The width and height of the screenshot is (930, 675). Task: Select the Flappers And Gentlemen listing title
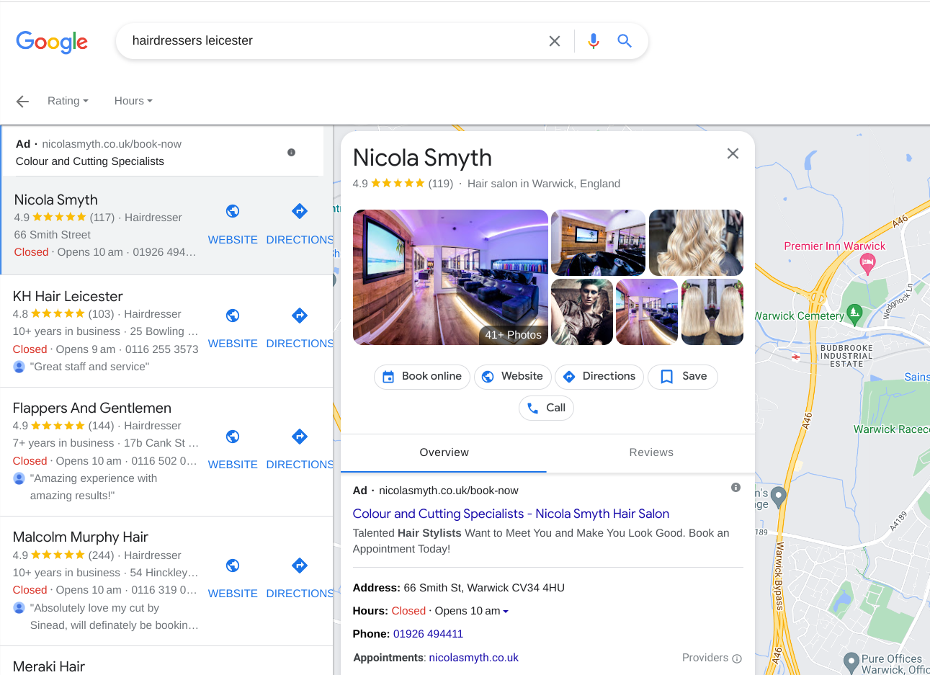tap(92, 408)
